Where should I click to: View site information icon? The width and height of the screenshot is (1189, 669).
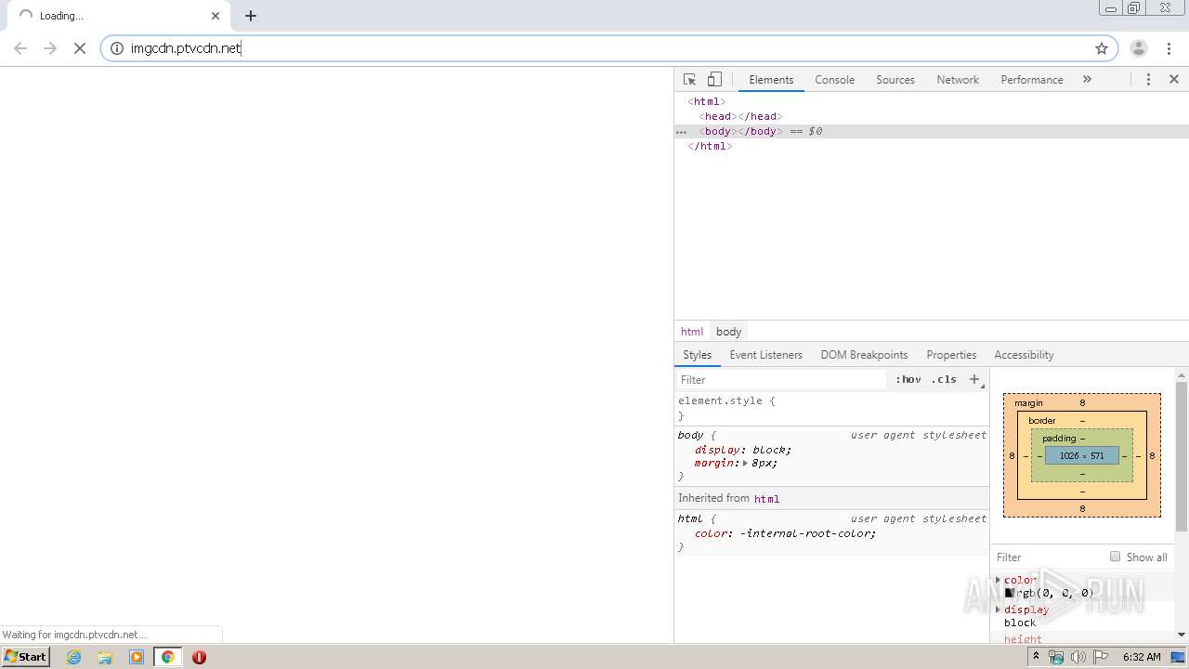[117, 48]
